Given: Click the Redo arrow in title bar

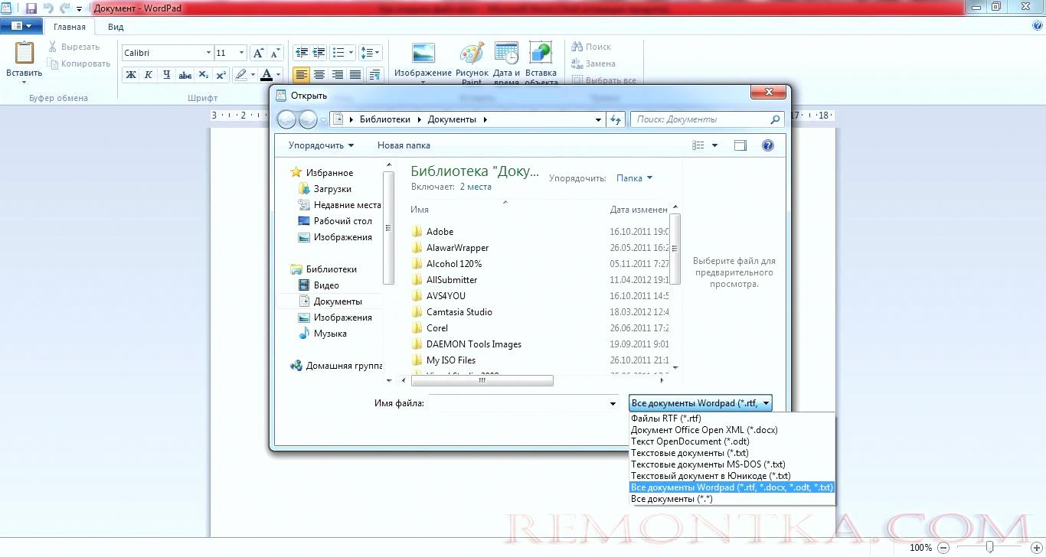Looking at the screenshot, I should pyautogui.click(x=64, y=8).
